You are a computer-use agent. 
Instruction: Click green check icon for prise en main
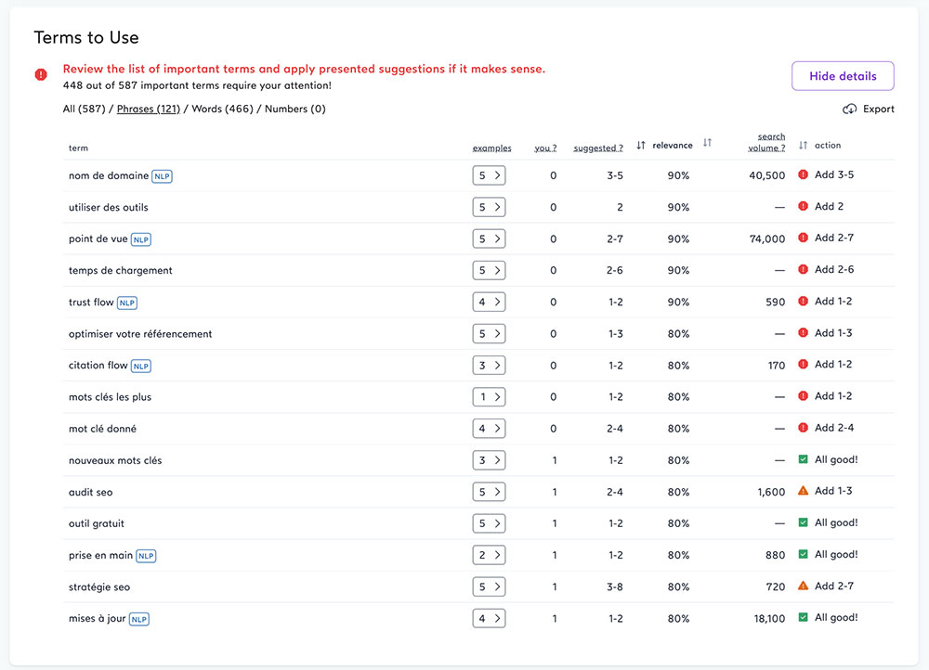[x=803, y=554]
